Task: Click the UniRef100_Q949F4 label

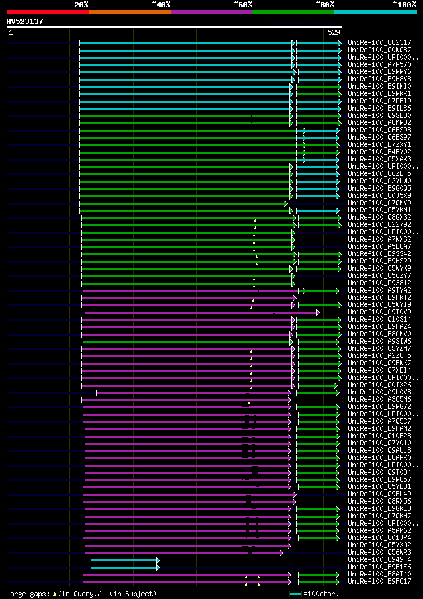Action: [x=379, y=559]
